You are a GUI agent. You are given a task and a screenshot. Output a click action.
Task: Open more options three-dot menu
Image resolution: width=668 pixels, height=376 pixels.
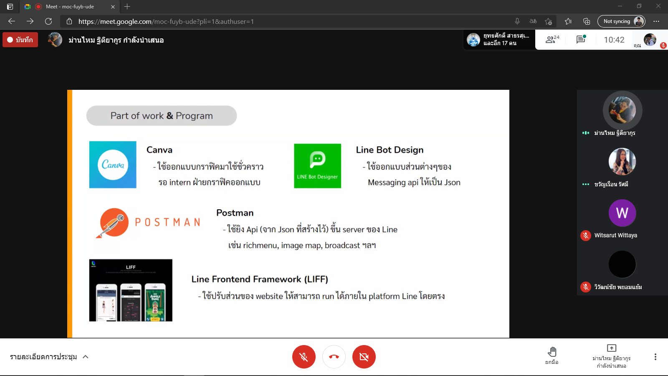tap(655, 357)
